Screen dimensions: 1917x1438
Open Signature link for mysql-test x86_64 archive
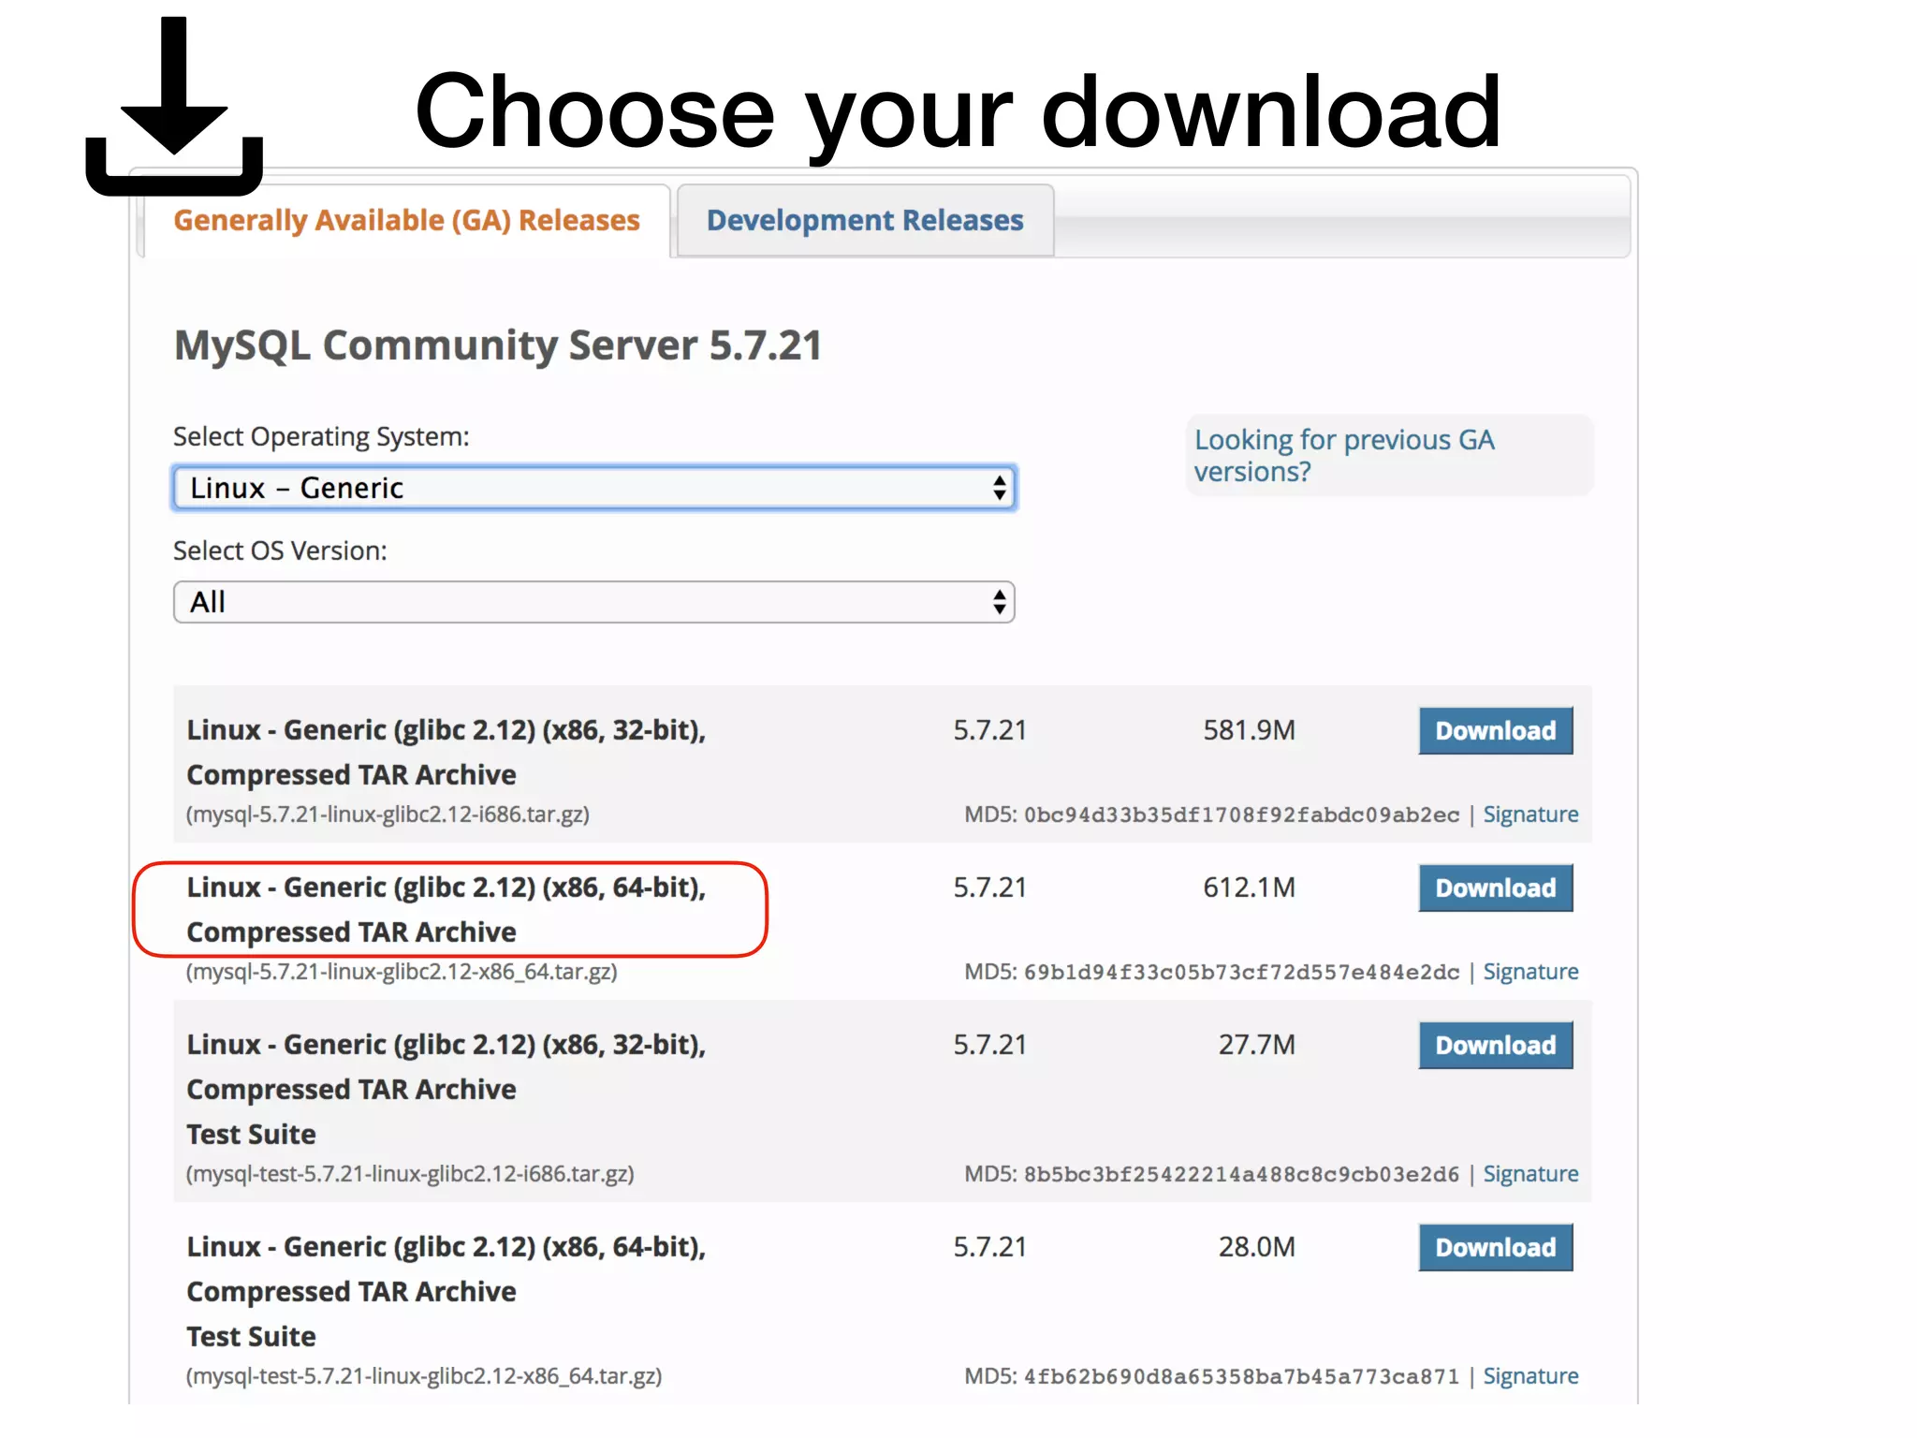pyautogui.click(x=1529, y=1376)
